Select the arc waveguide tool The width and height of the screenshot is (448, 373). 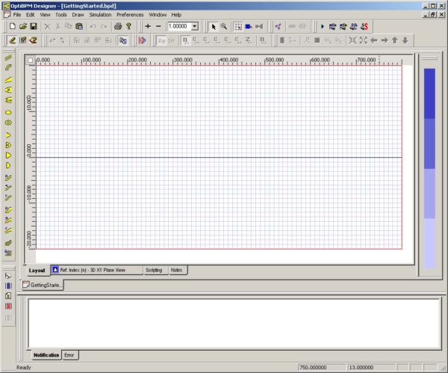click(x=8, y=68)
